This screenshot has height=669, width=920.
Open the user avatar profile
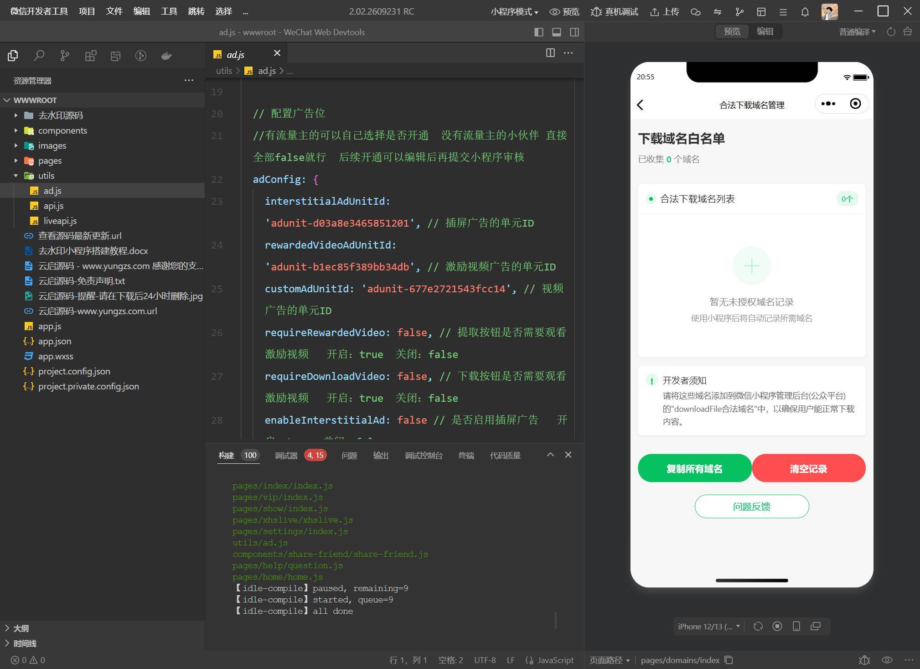[830, 12]
